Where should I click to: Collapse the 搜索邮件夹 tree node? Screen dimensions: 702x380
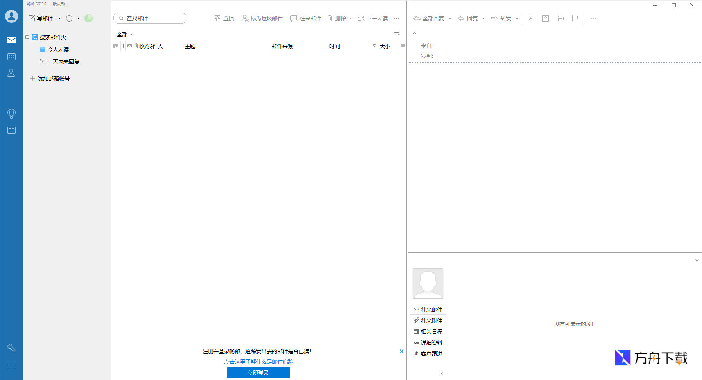click(27, 37)
